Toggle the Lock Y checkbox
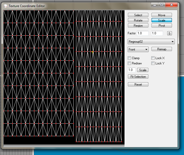Image resolution: width=184 pixels, height=155 pixels. tap(153, 63)
